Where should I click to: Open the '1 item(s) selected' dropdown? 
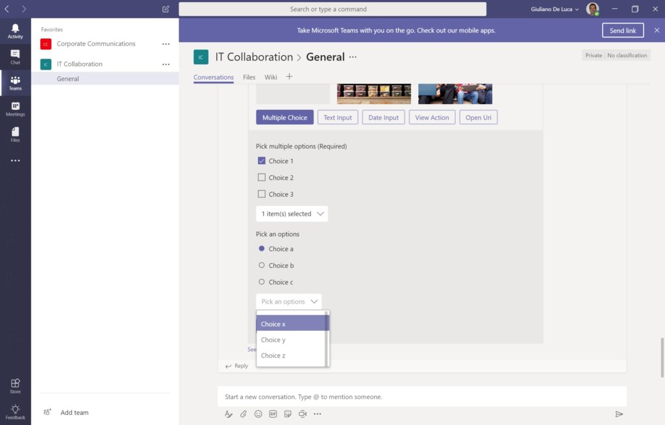tap(292, 213)
